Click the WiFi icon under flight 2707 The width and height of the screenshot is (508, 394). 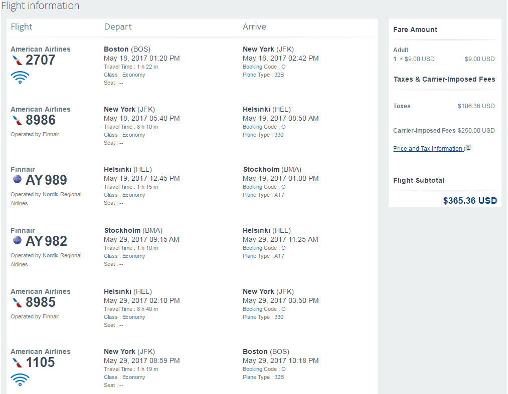pyautogui.click(x=20, y=77)
